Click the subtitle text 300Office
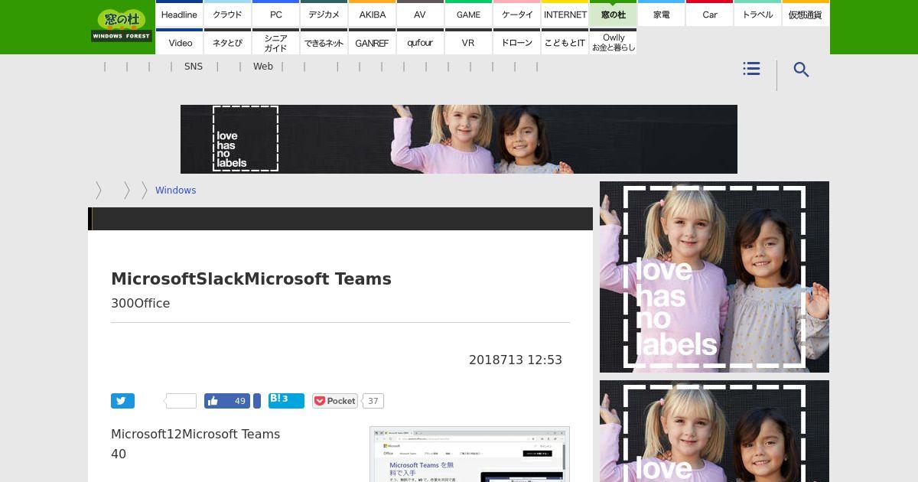918x482 pixels. (141, 303)
